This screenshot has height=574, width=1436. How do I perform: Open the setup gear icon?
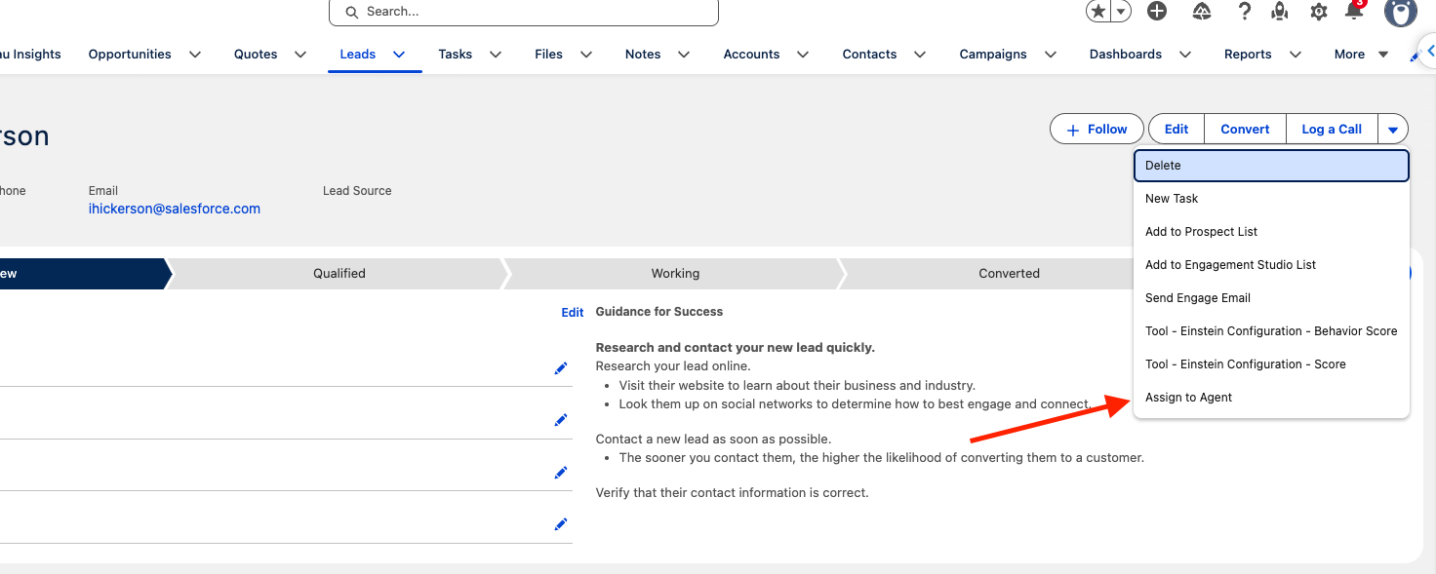click(1319, 12)
